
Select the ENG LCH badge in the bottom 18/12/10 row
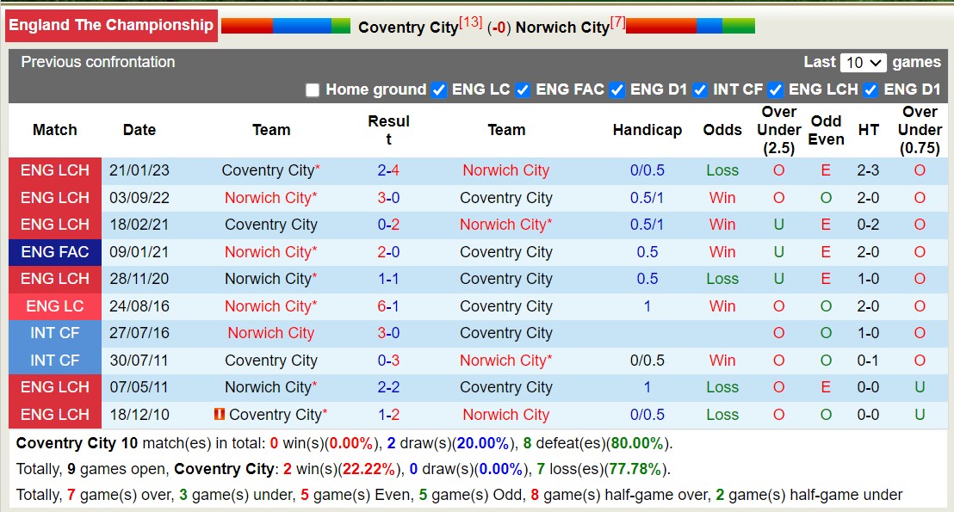[x=54, y=415]
